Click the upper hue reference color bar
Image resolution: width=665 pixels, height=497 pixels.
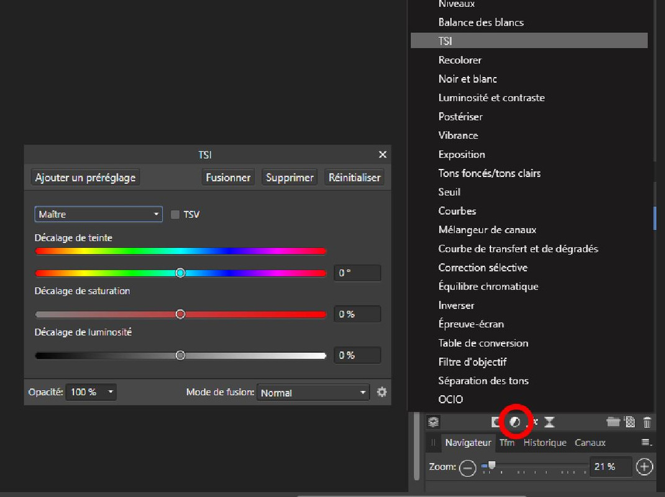(x=180, y=251)
